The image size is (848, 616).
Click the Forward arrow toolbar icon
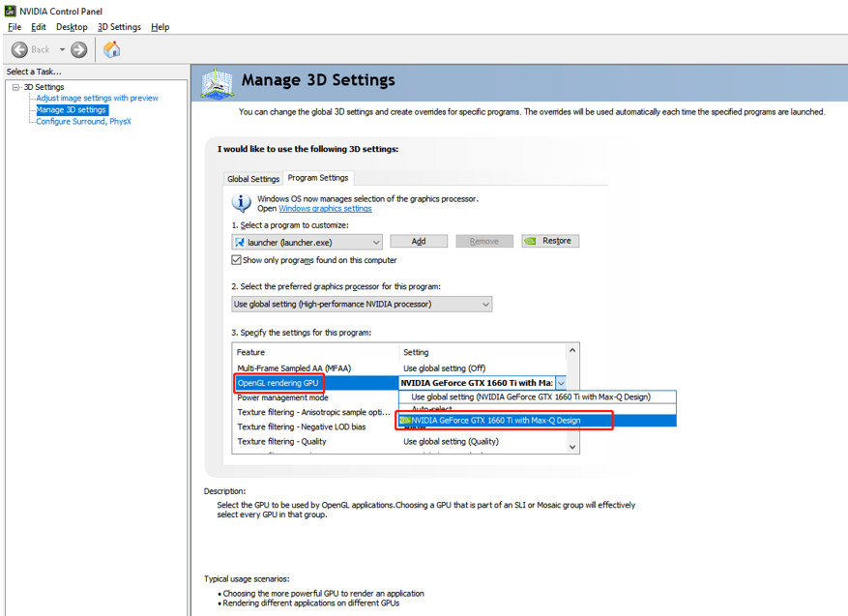click(79, 49)
